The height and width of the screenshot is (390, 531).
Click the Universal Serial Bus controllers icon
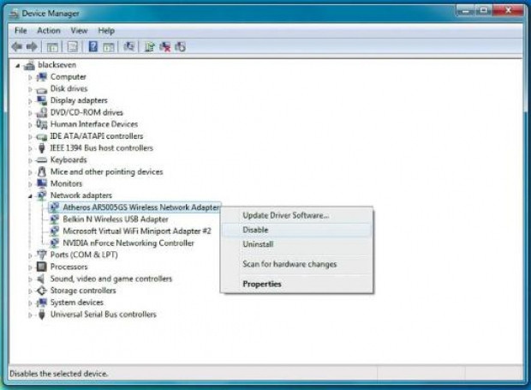(42, 315)
